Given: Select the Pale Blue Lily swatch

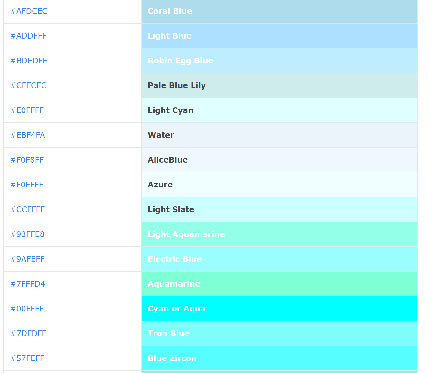Looking at the screenshot, I should click(279, 86).
